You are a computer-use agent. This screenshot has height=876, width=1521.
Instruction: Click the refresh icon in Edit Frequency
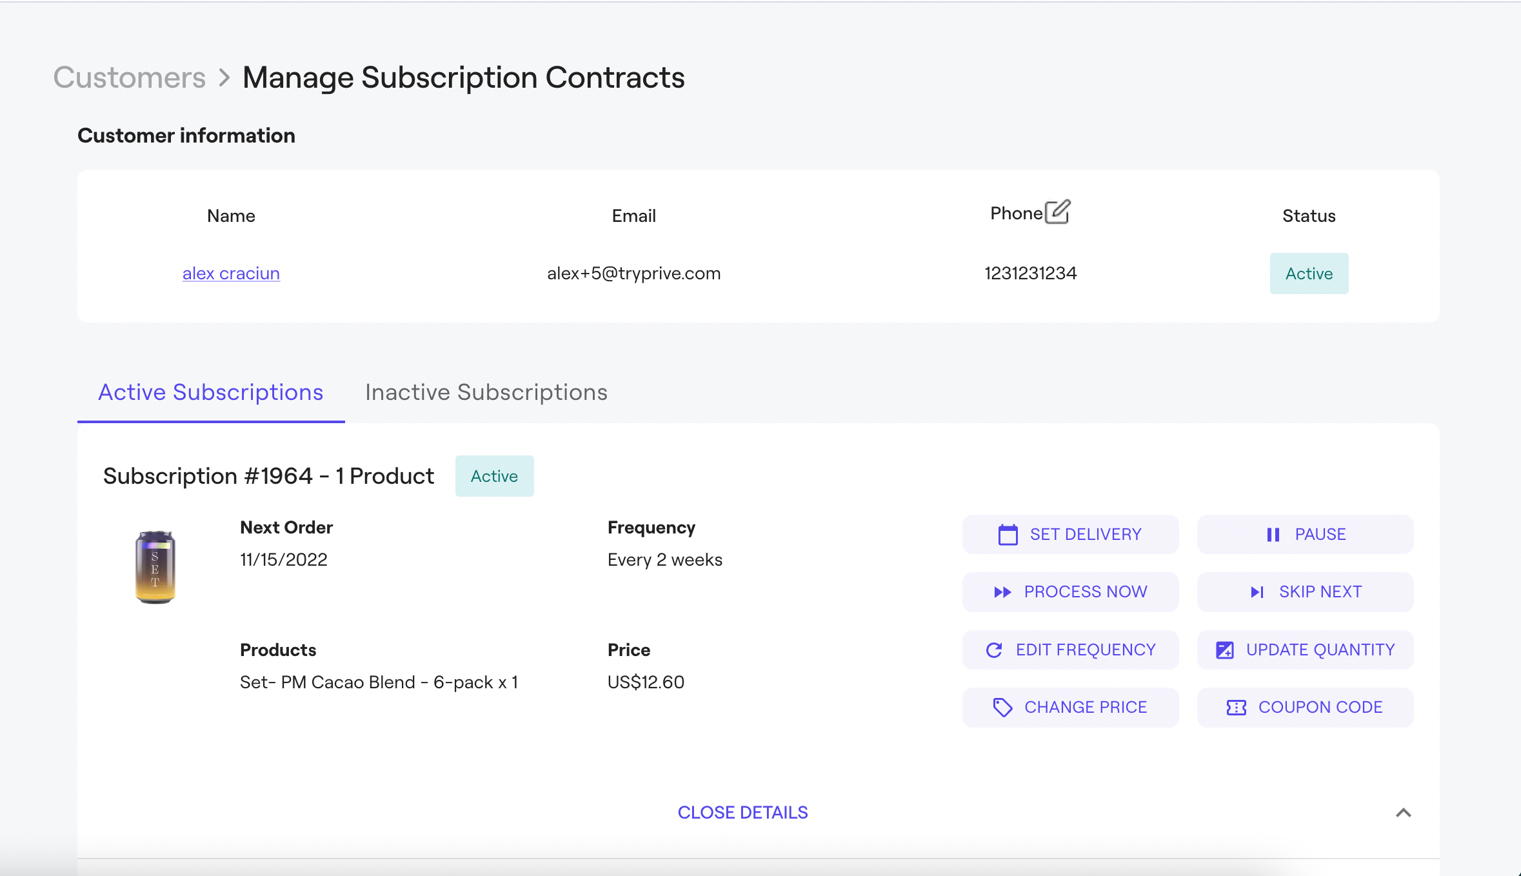[994, 650]
